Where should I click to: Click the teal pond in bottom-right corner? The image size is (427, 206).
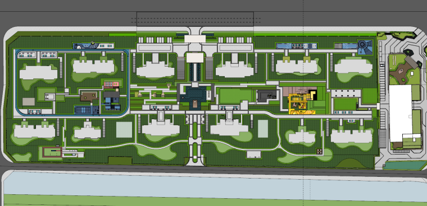(x=405, y=165)
